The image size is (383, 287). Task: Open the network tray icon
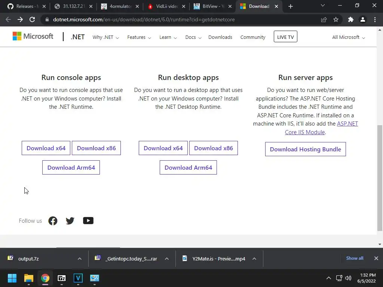tap(339, 278)
